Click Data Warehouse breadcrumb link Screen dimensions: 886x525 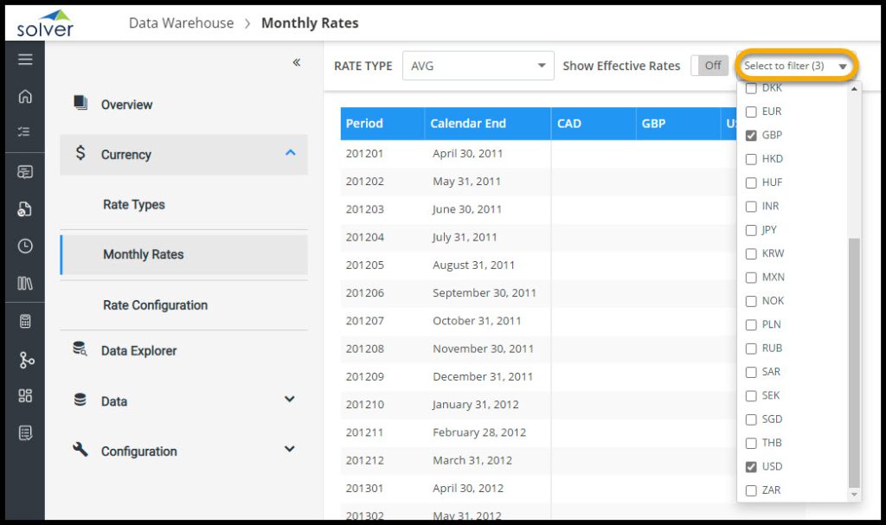point(181,23)
